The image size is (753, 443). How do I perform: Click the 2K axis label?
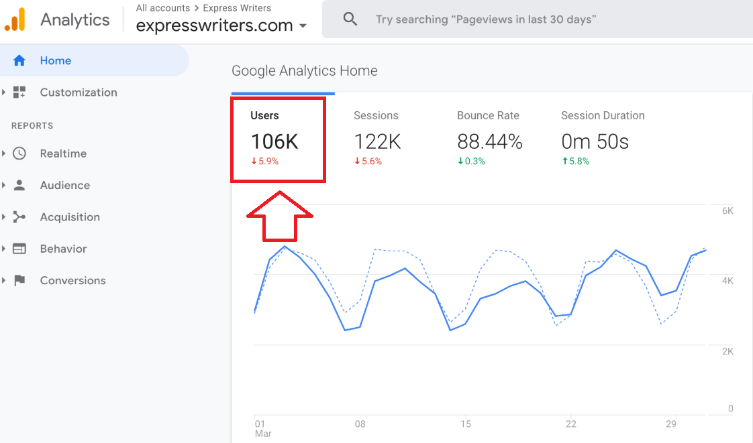(727, 351)
